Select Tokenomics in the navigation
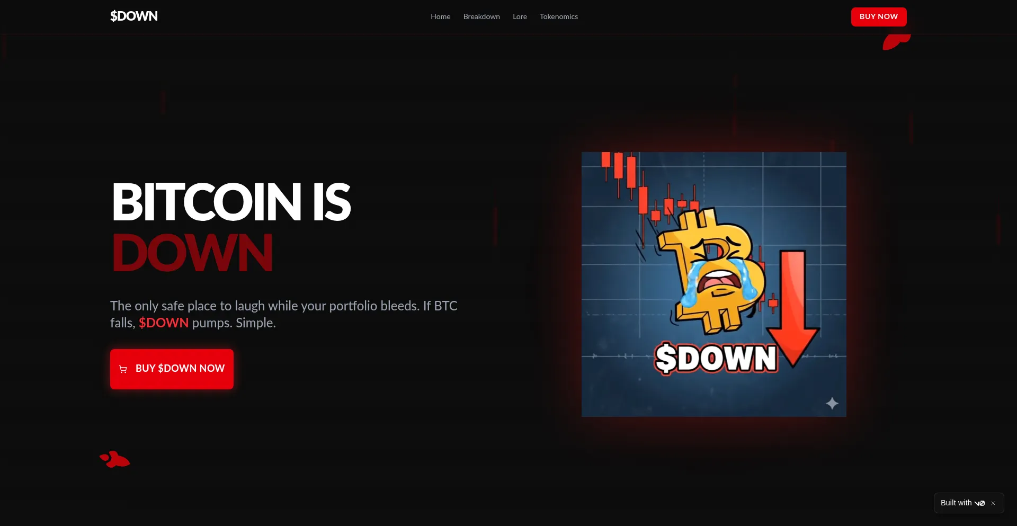The width and height of the screenshot is (1017, 526). pyautogui.click(x=558, y=16)
